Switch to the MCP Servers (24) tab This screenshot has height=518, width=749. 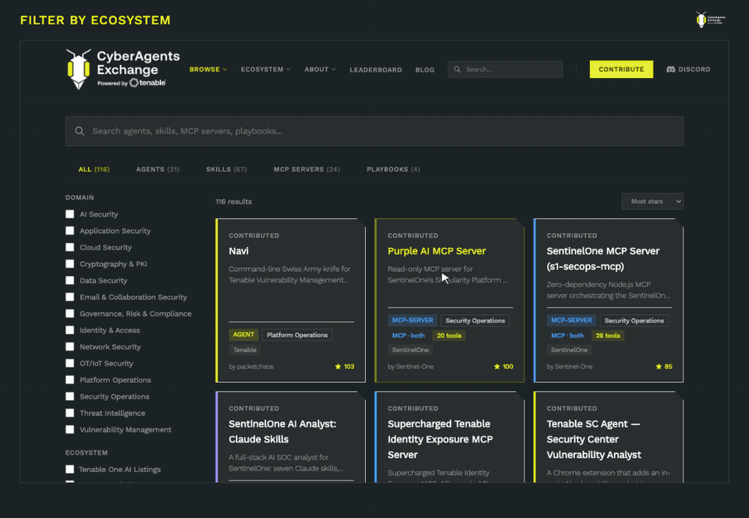(307, 169)
